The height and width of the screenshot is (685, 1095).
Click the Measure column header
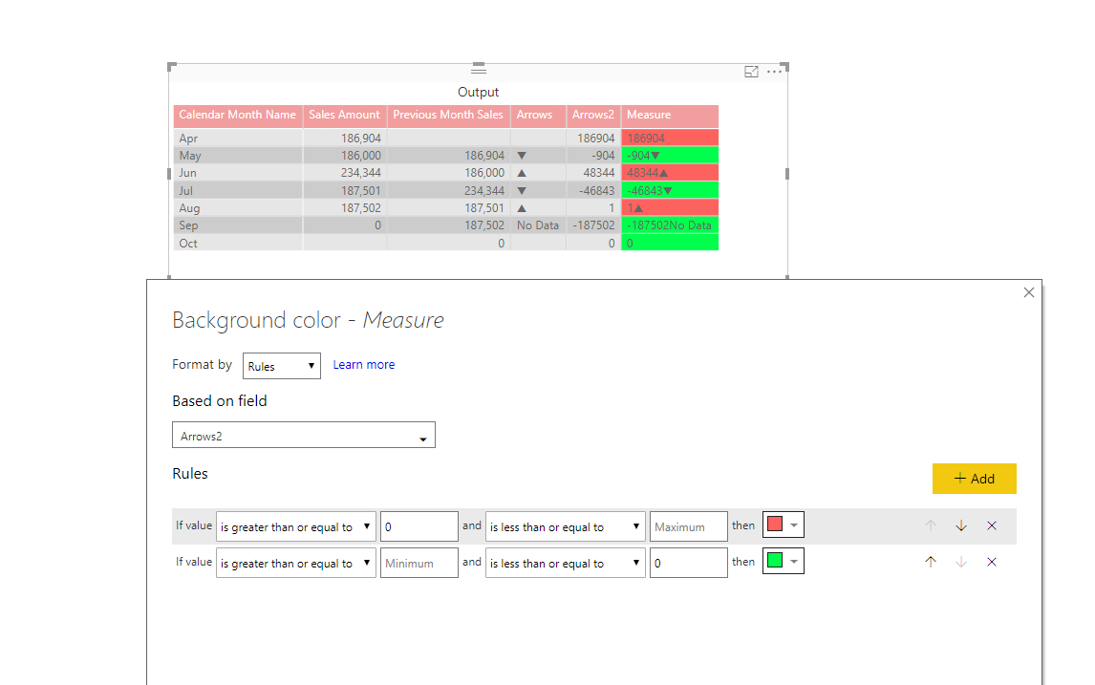670,116
